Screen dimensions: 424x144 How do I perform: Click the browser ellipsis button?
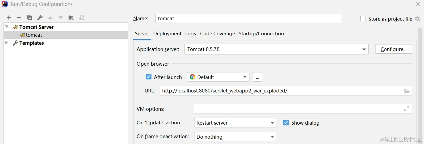(x=257, y=77)
